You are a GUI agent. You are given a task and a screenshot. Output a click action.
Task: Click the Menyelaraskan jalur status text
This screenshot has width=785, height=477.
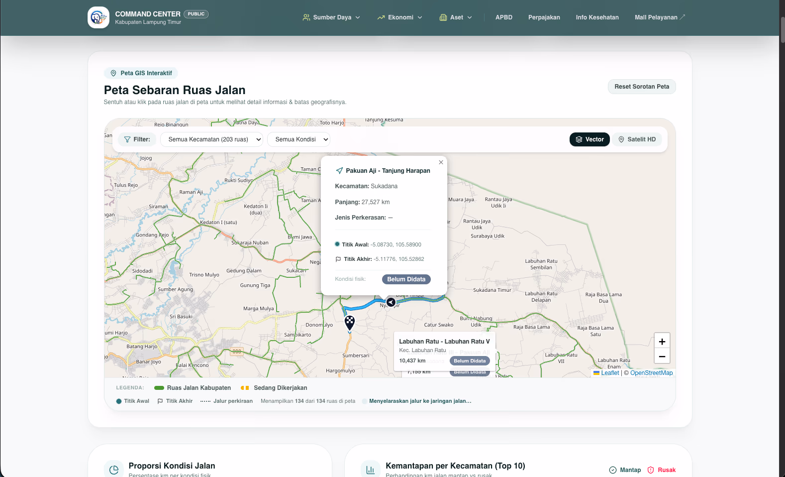[x=420, y=401]
